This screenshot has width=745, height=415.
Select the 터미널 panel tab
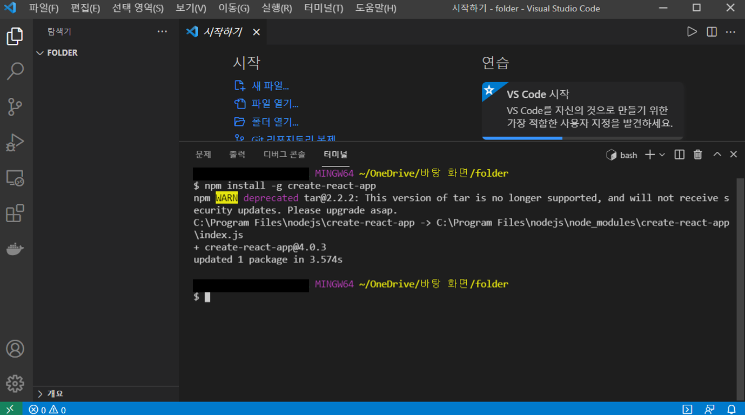[335, 155]
